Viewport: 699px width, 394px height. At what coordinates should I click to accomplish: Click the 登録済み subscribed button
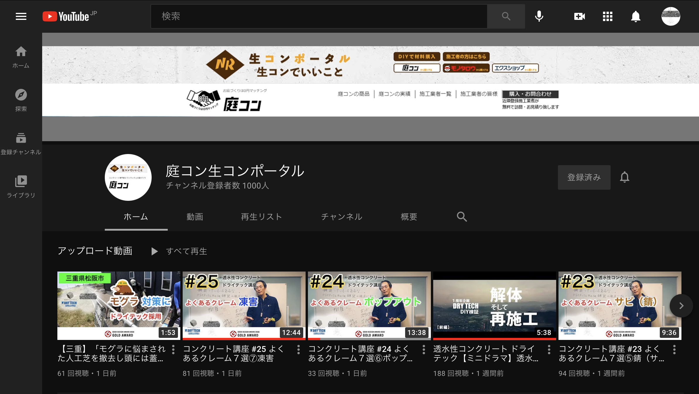click(x=584, y=177)
